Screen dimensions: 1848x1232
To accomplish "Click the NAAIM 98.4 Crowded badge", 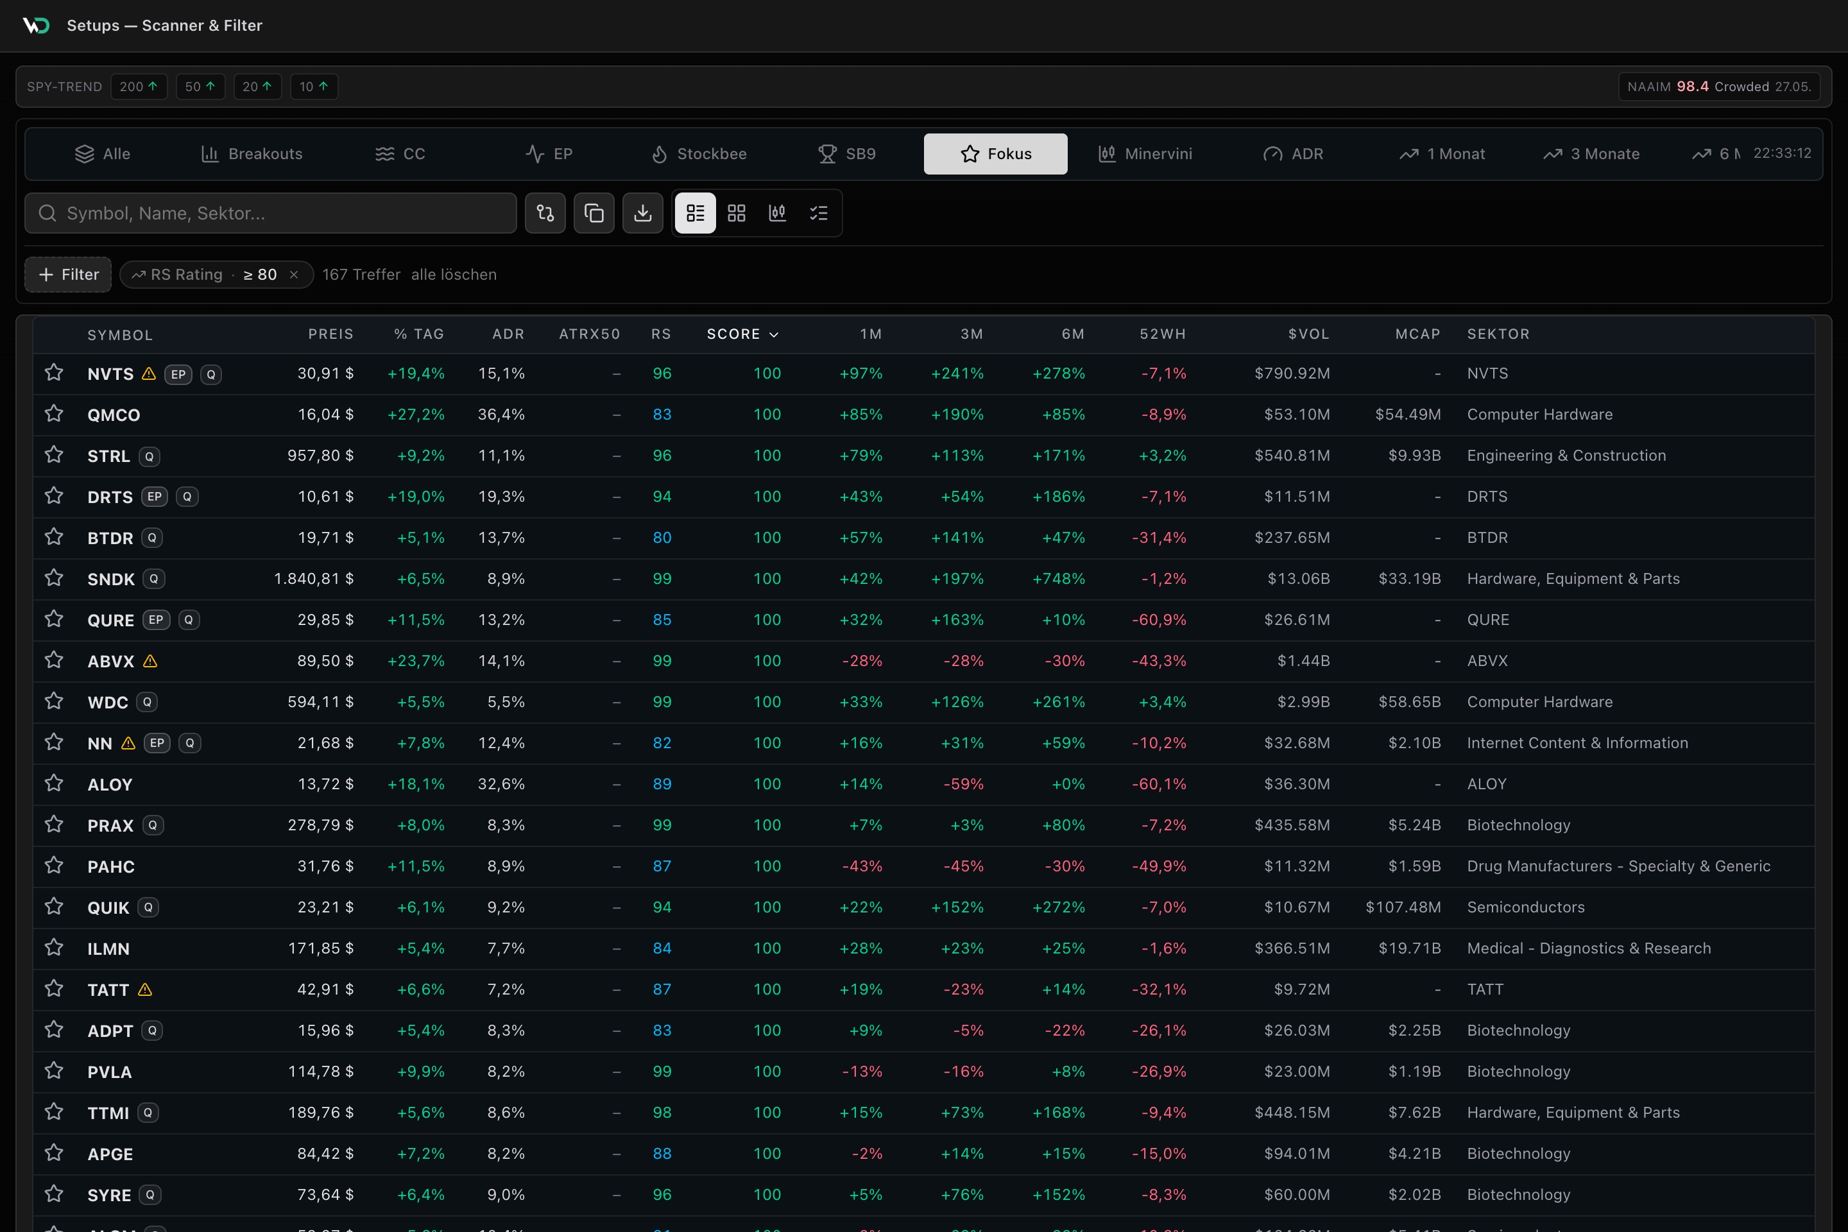I will [x=1719, y=87].
